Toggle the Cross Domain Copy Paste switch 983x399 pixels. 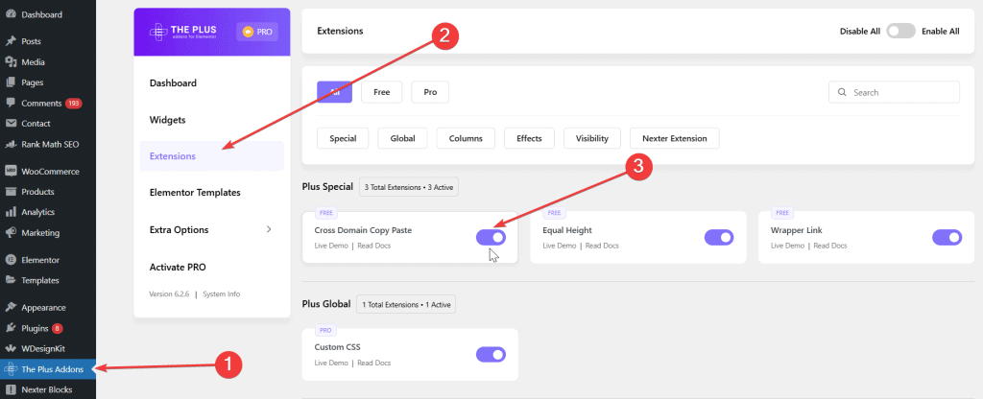491,238
